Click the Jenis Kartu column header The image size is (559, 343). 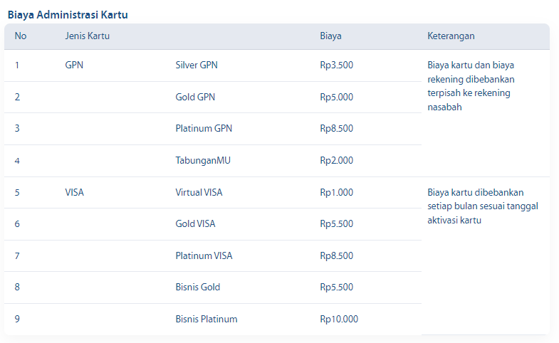[87, 36]
